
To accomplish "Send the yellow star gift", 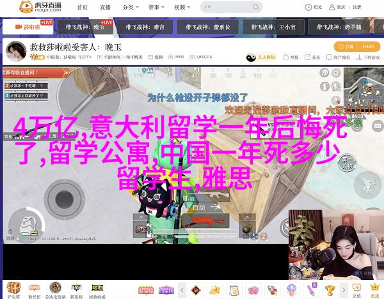I will coord(215,290).
